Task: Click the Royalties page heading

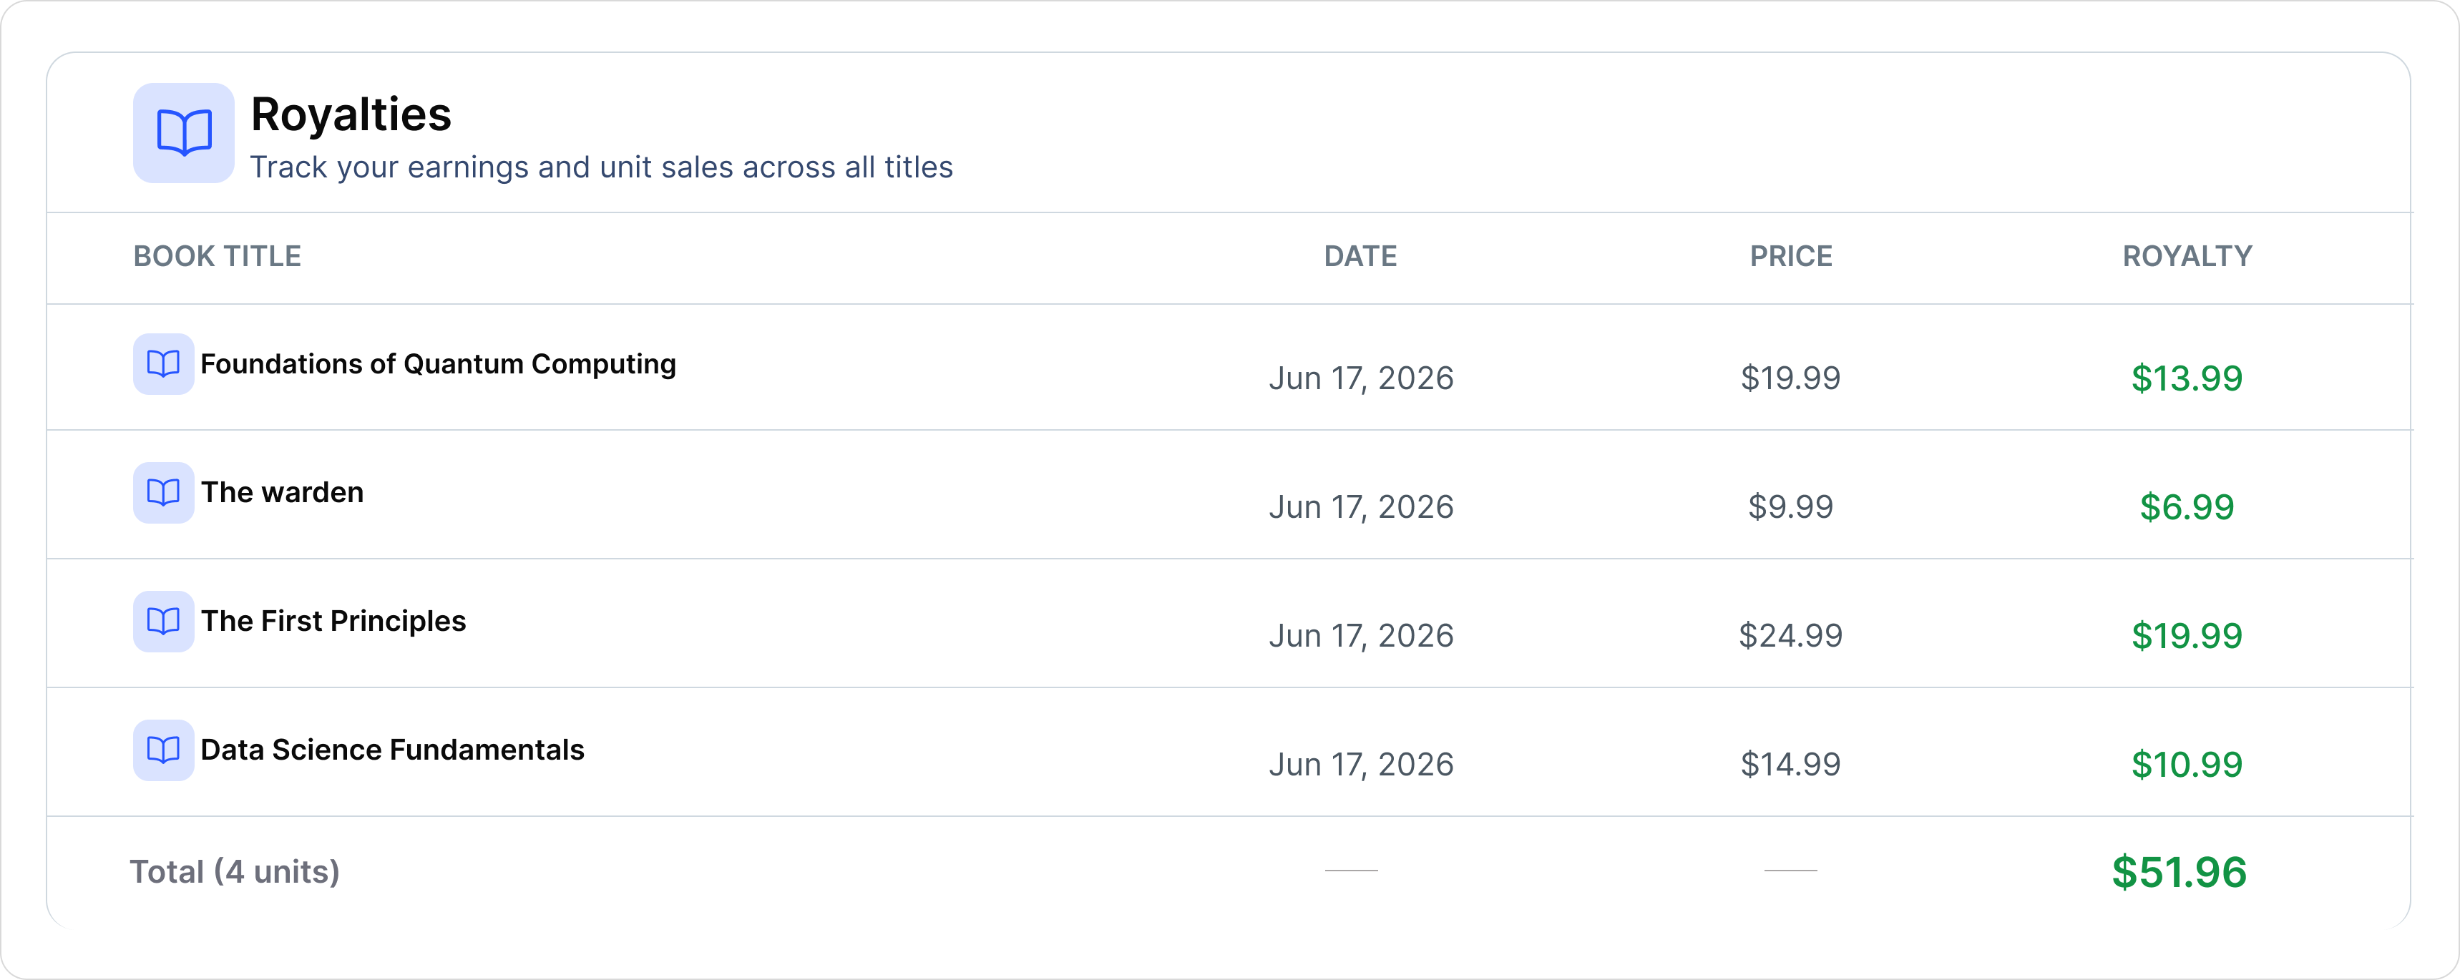Action: point(351,114)
